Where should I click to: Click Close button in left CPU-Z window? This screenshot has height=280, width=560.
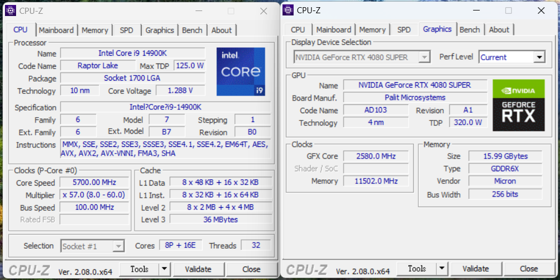click(251, 270)
